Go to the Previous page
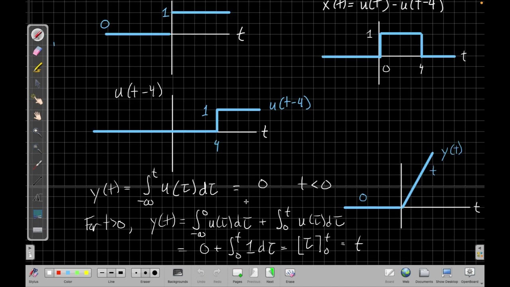This screenshot has width=510, height=287. coord(254,275)
